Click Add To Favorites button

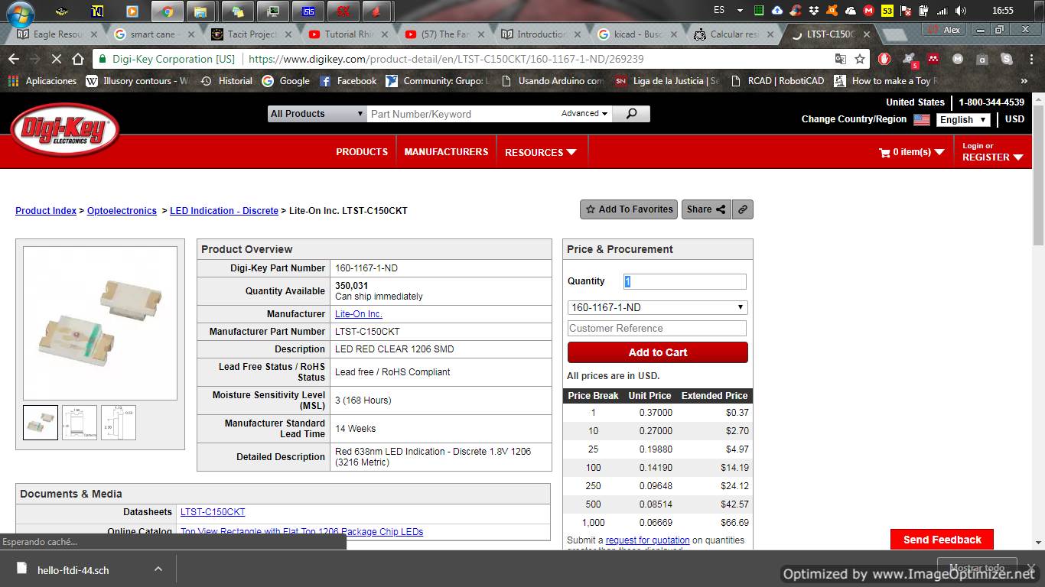tap(629, 209)
